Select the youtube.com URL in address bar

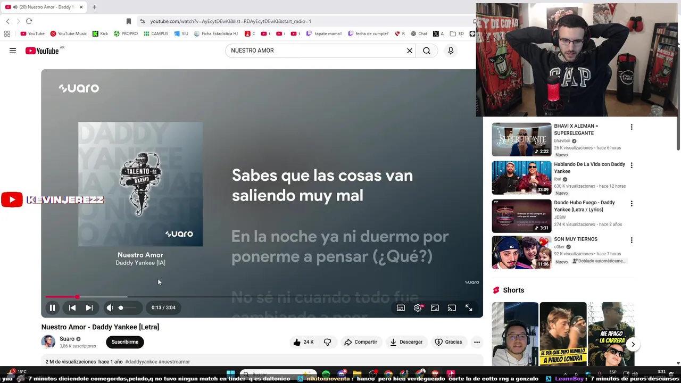click(x=230, y=21)
